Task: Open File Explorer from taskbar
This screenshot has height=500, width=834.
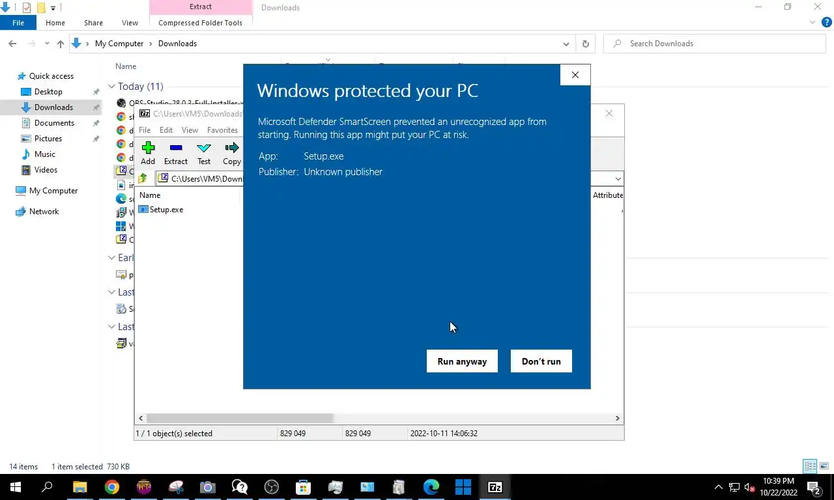Action: (79, 487)
